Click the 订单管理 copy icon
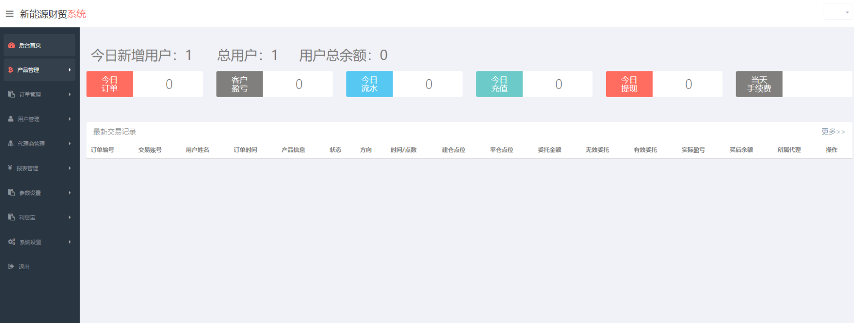The height and width of the screenshot is (323, 854). point(12,94)
